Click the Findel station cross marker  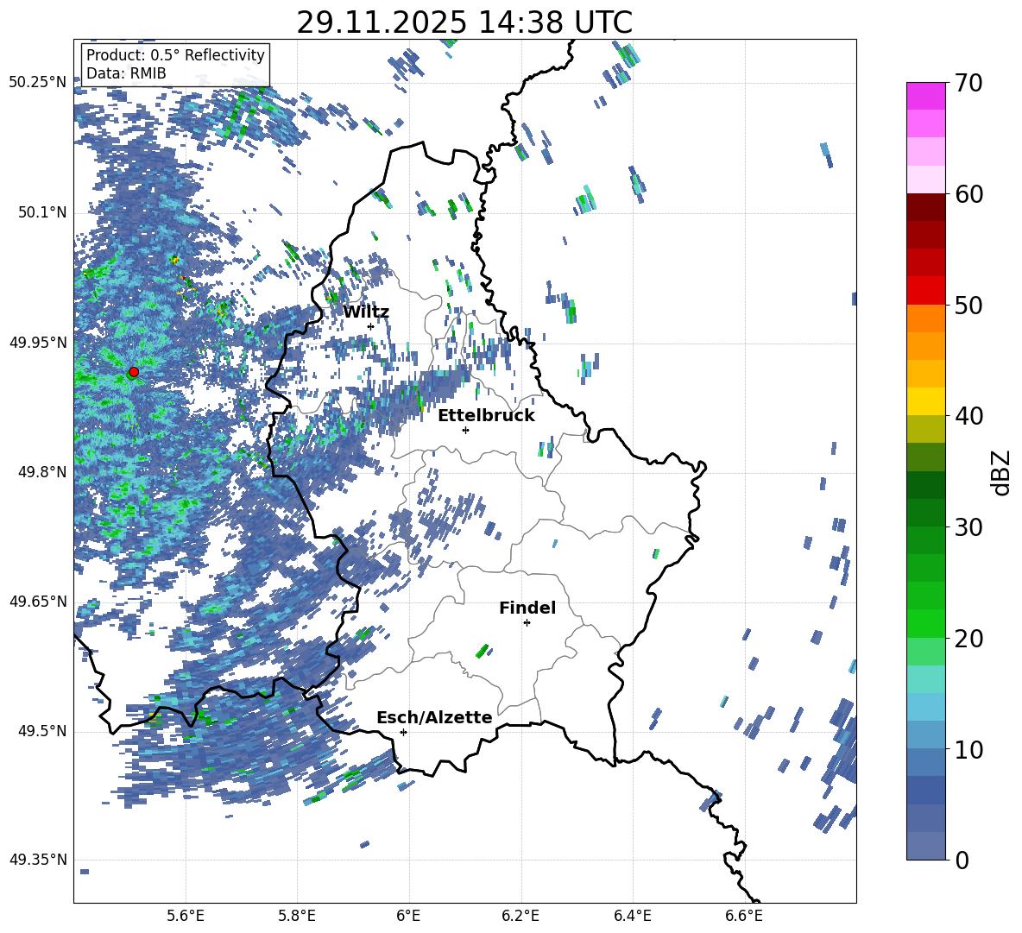527,623
